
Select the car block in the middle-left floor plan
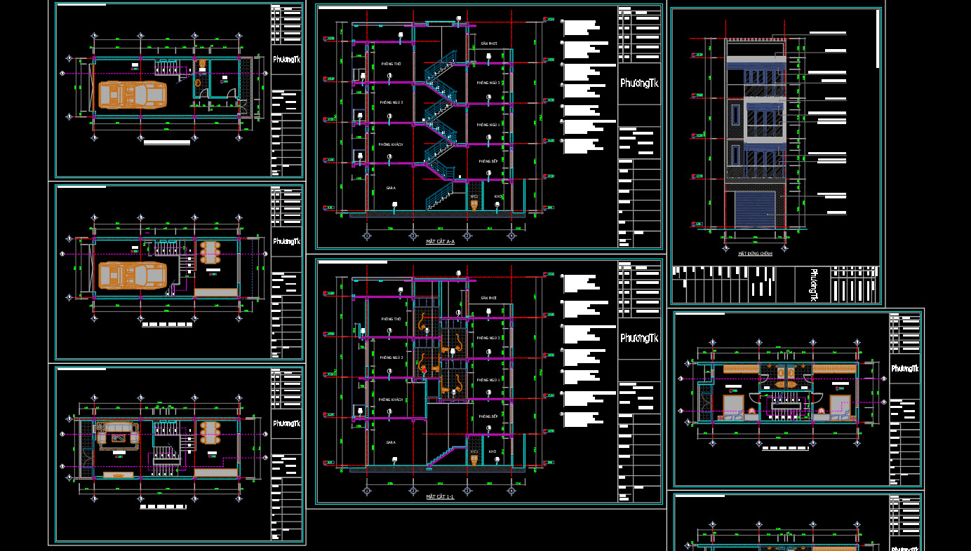click(133, 275)
